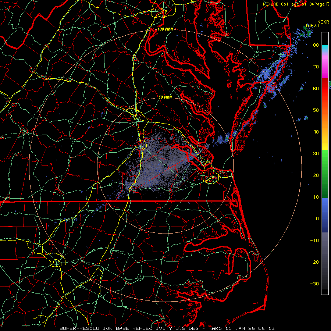The image size is (331, 331).
Task: Click the '100 NMI' range ring label
Action: 165,29
